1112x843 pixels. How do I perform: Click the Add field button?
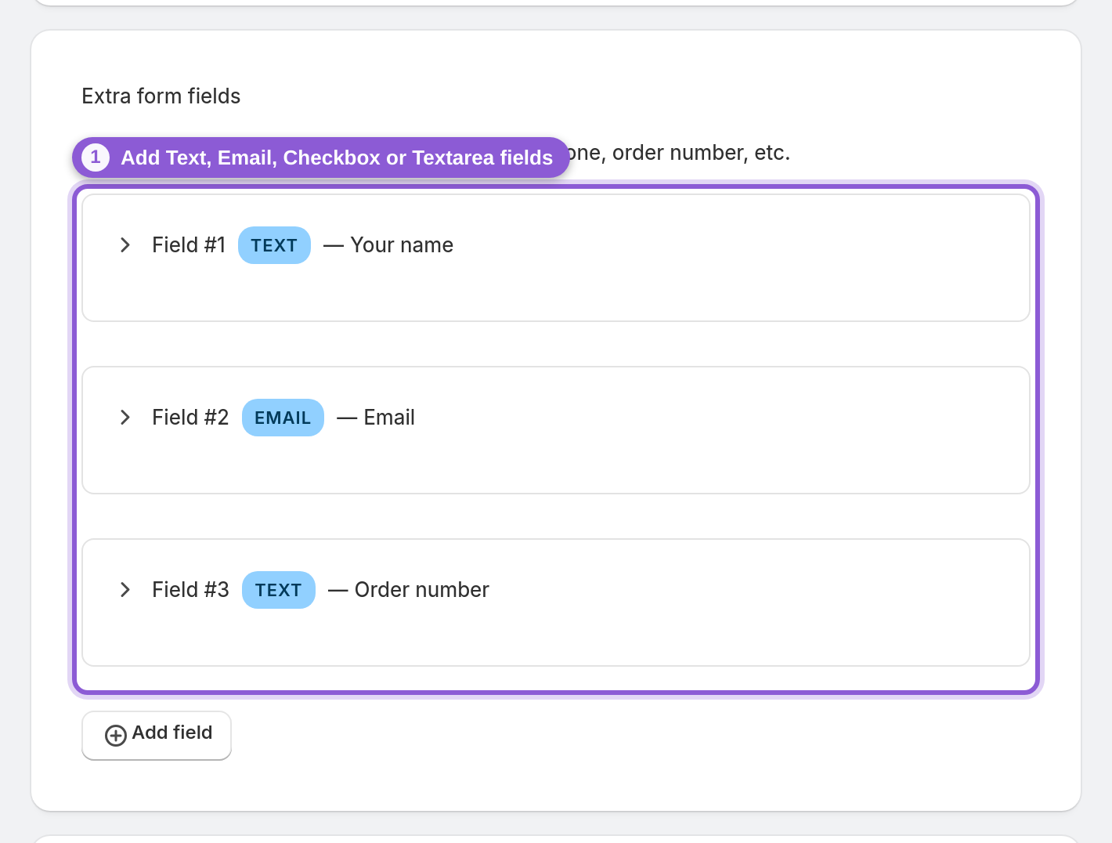[157, 735]
